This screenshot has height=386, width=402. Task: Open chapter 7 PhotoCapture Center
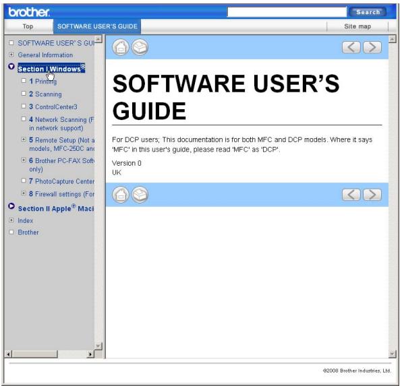click(61, 181)
